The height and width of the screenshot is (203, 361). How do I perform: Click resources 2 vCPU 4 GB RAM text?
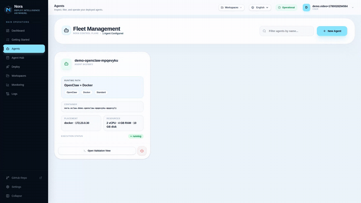tap(121, 125)
